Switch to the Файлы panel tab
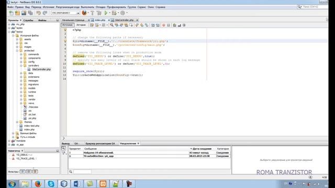This screenshot has height=188, width=335. tap(42, 20)
